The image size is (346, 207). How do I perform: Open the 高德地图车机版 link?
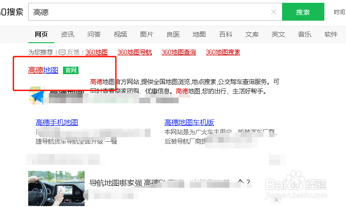pyautogui.click(x=189, y=122)
